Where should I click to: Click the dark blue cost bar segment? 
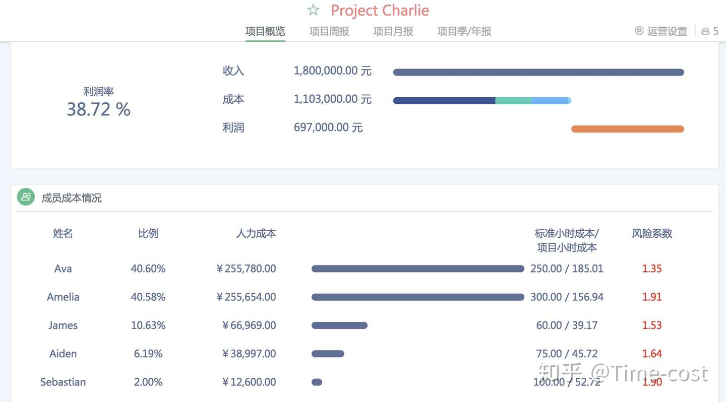444,101
